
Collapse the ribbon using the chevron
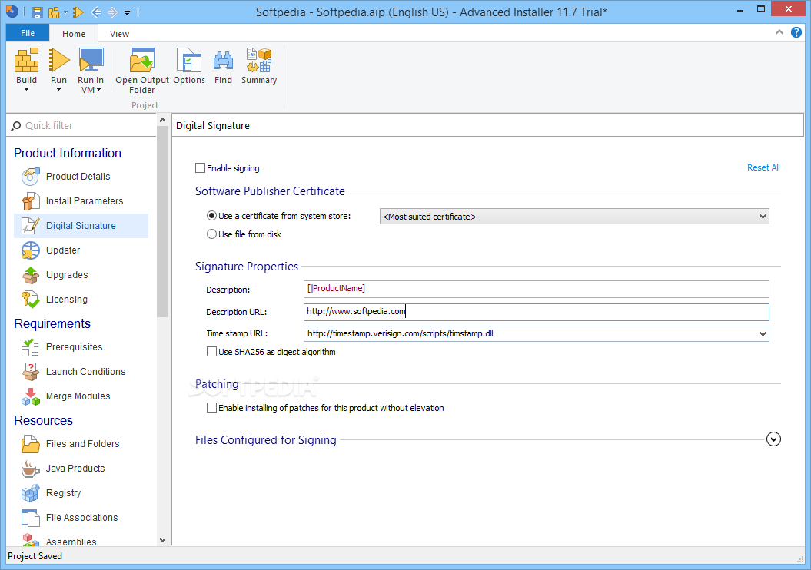click(779, 32)
